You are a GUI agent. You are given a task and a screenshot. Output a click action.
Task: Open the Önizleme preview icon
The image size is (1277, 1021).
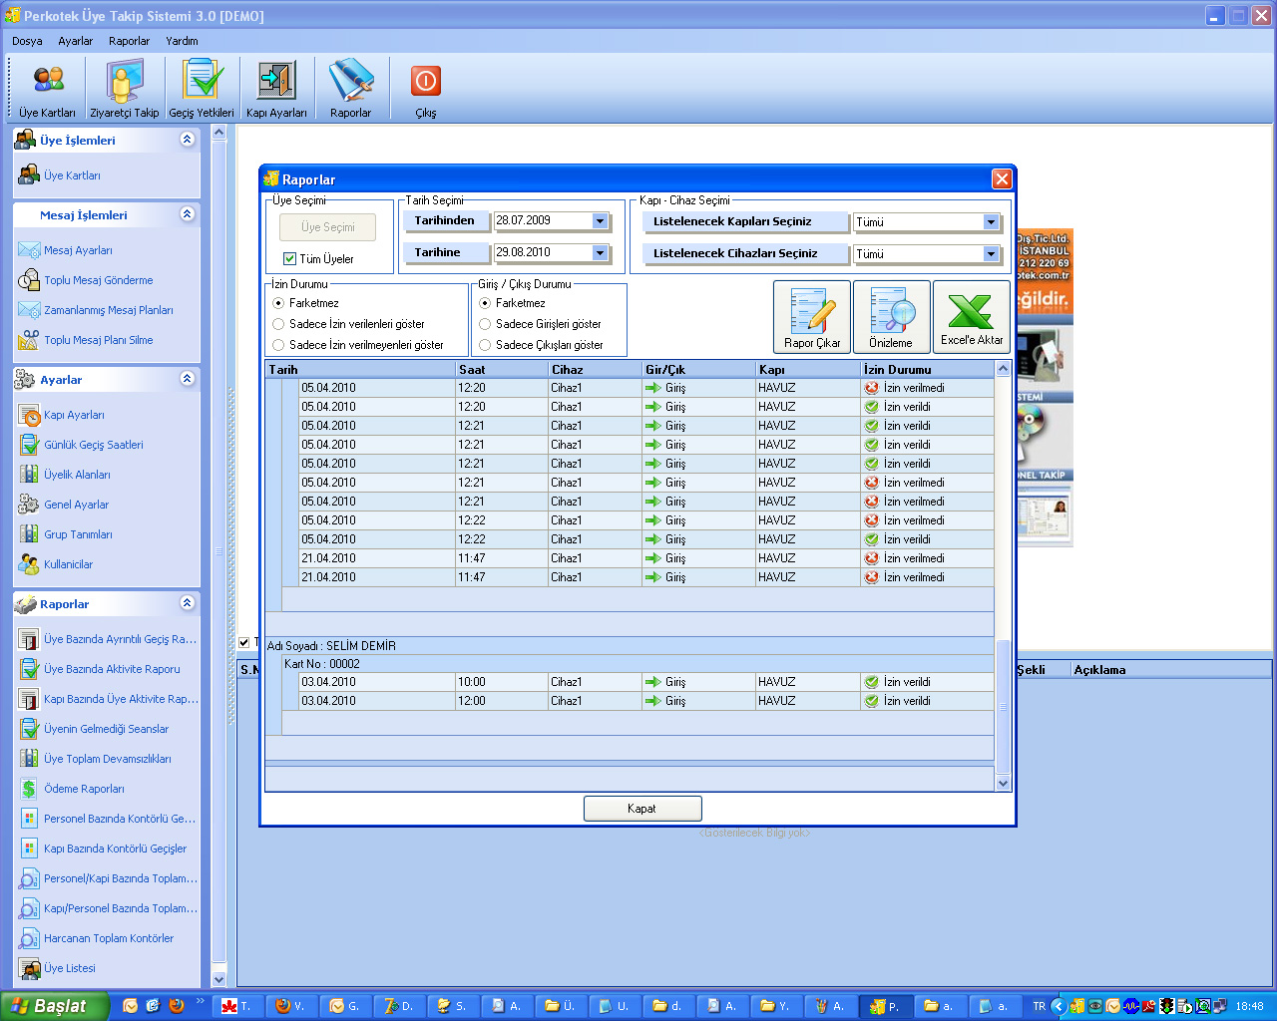(x=891, y=317)
